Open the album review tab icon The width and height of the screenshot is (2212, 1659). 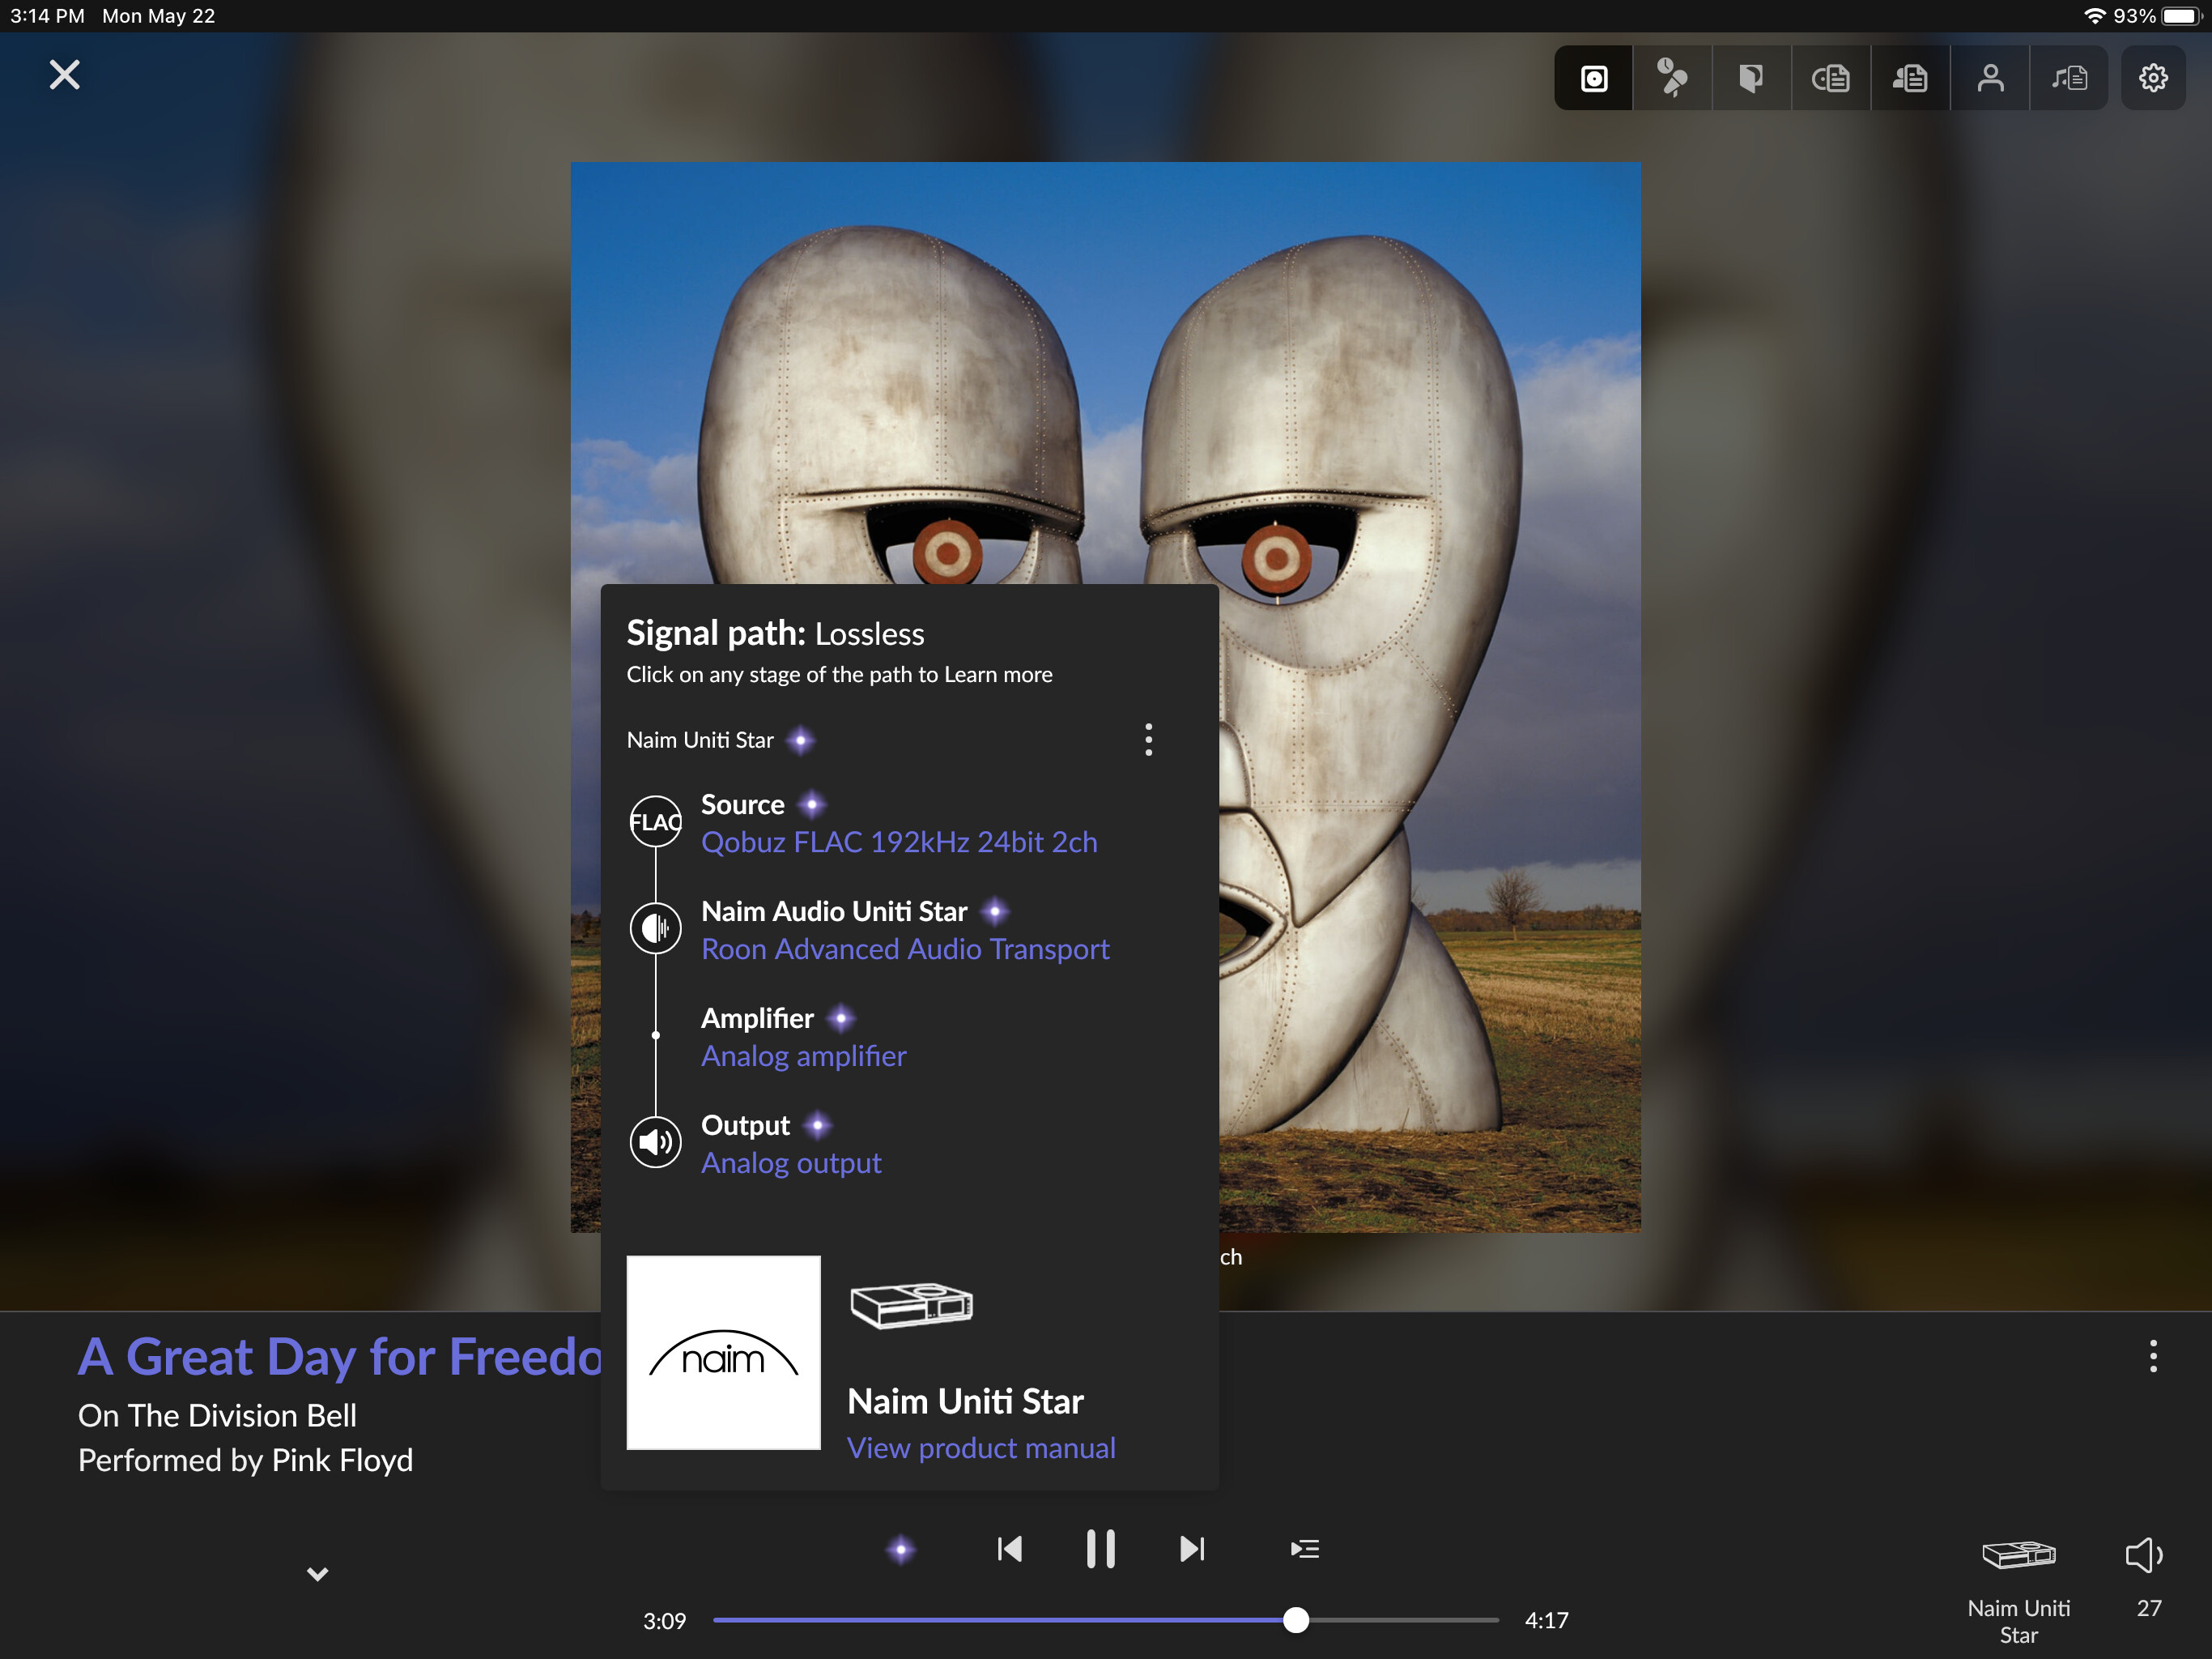coord(1752,78)
